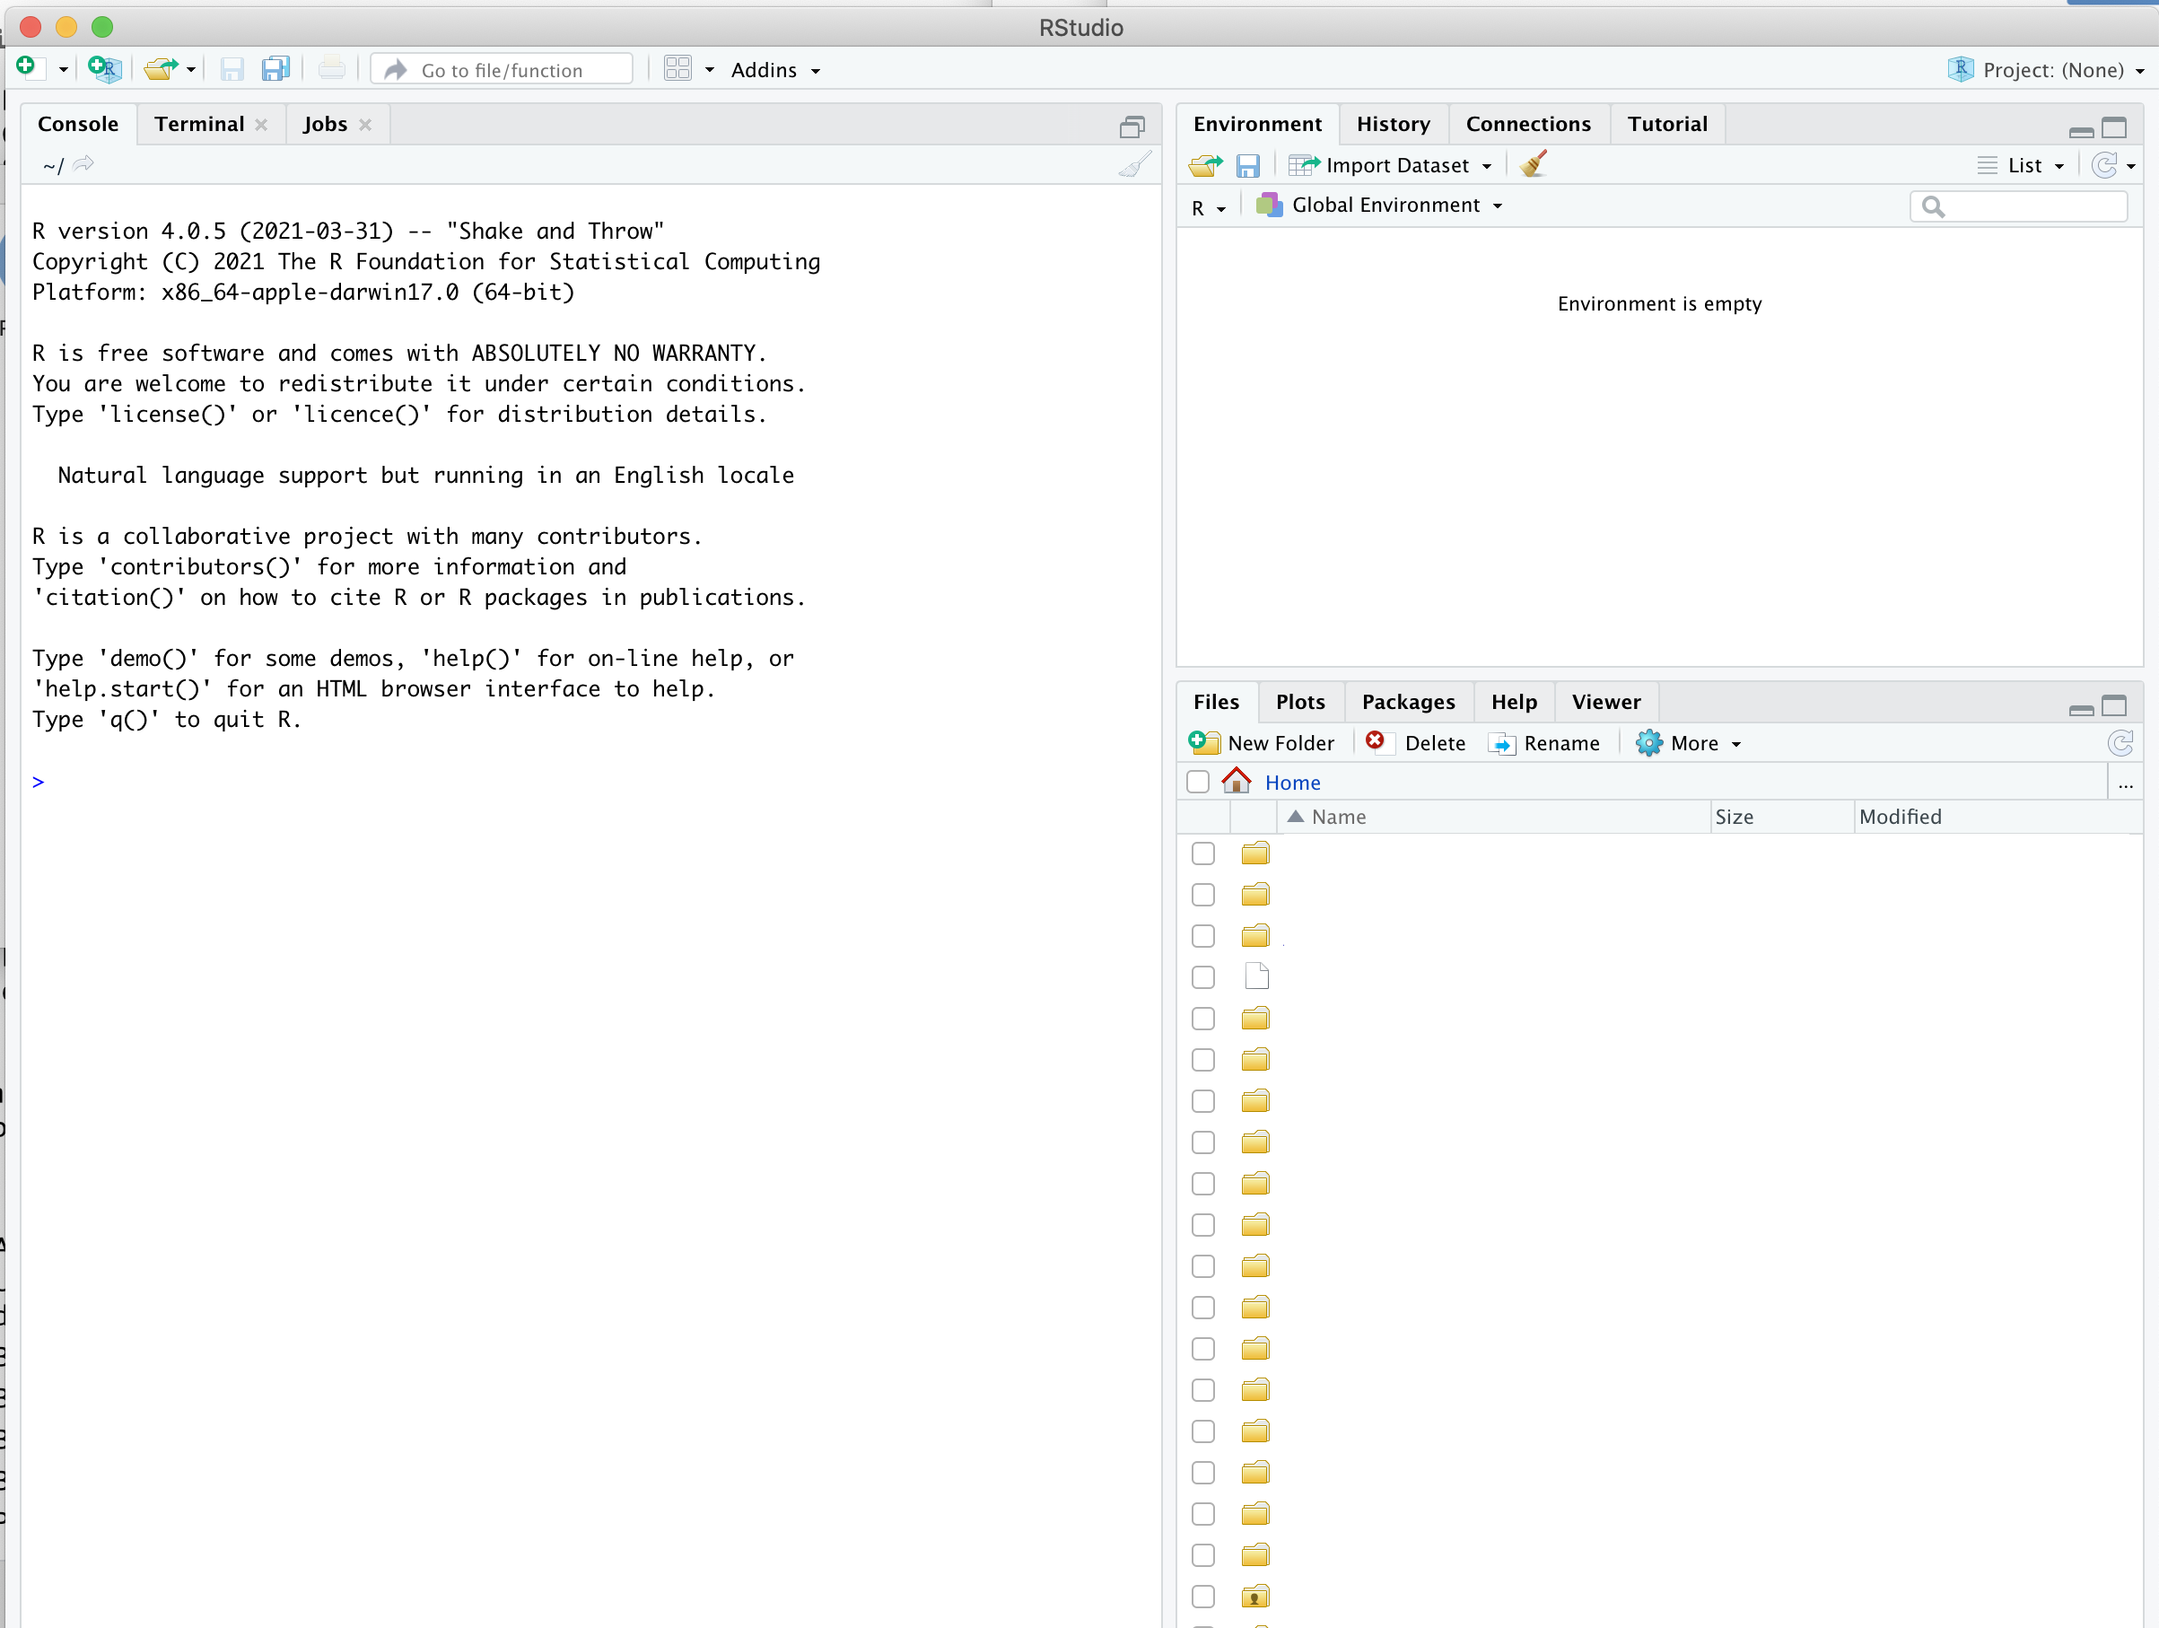This screenshot has height=1628, width=2159.
Task: Switch to the History tab
Action: pyautogui.click(x=1393, y=124)
